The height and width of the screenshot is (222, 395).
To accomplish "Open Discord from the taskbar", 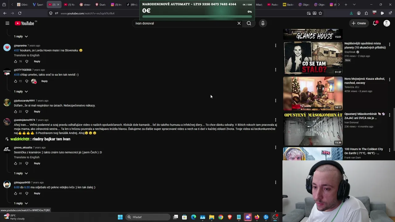I will pos(248,217).
